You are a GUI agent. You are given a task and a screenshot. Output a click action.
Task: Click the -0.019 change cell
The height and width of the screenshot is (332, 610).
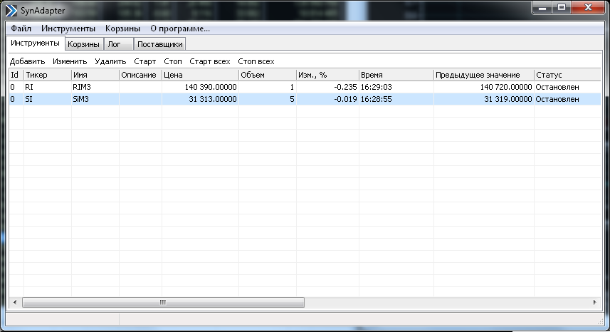point(327,99)
